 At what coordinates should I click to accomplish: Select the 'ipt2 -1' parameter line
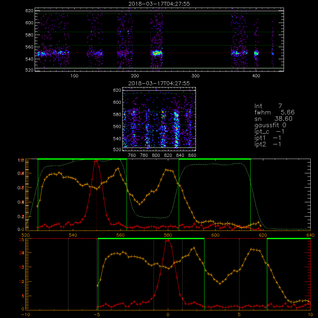click(x=268, y=144)
